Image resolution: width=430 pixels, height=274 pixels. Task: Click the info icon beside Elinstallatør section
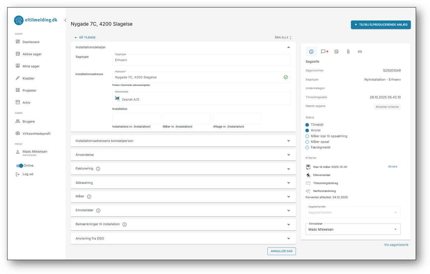[x=98, y=211]
